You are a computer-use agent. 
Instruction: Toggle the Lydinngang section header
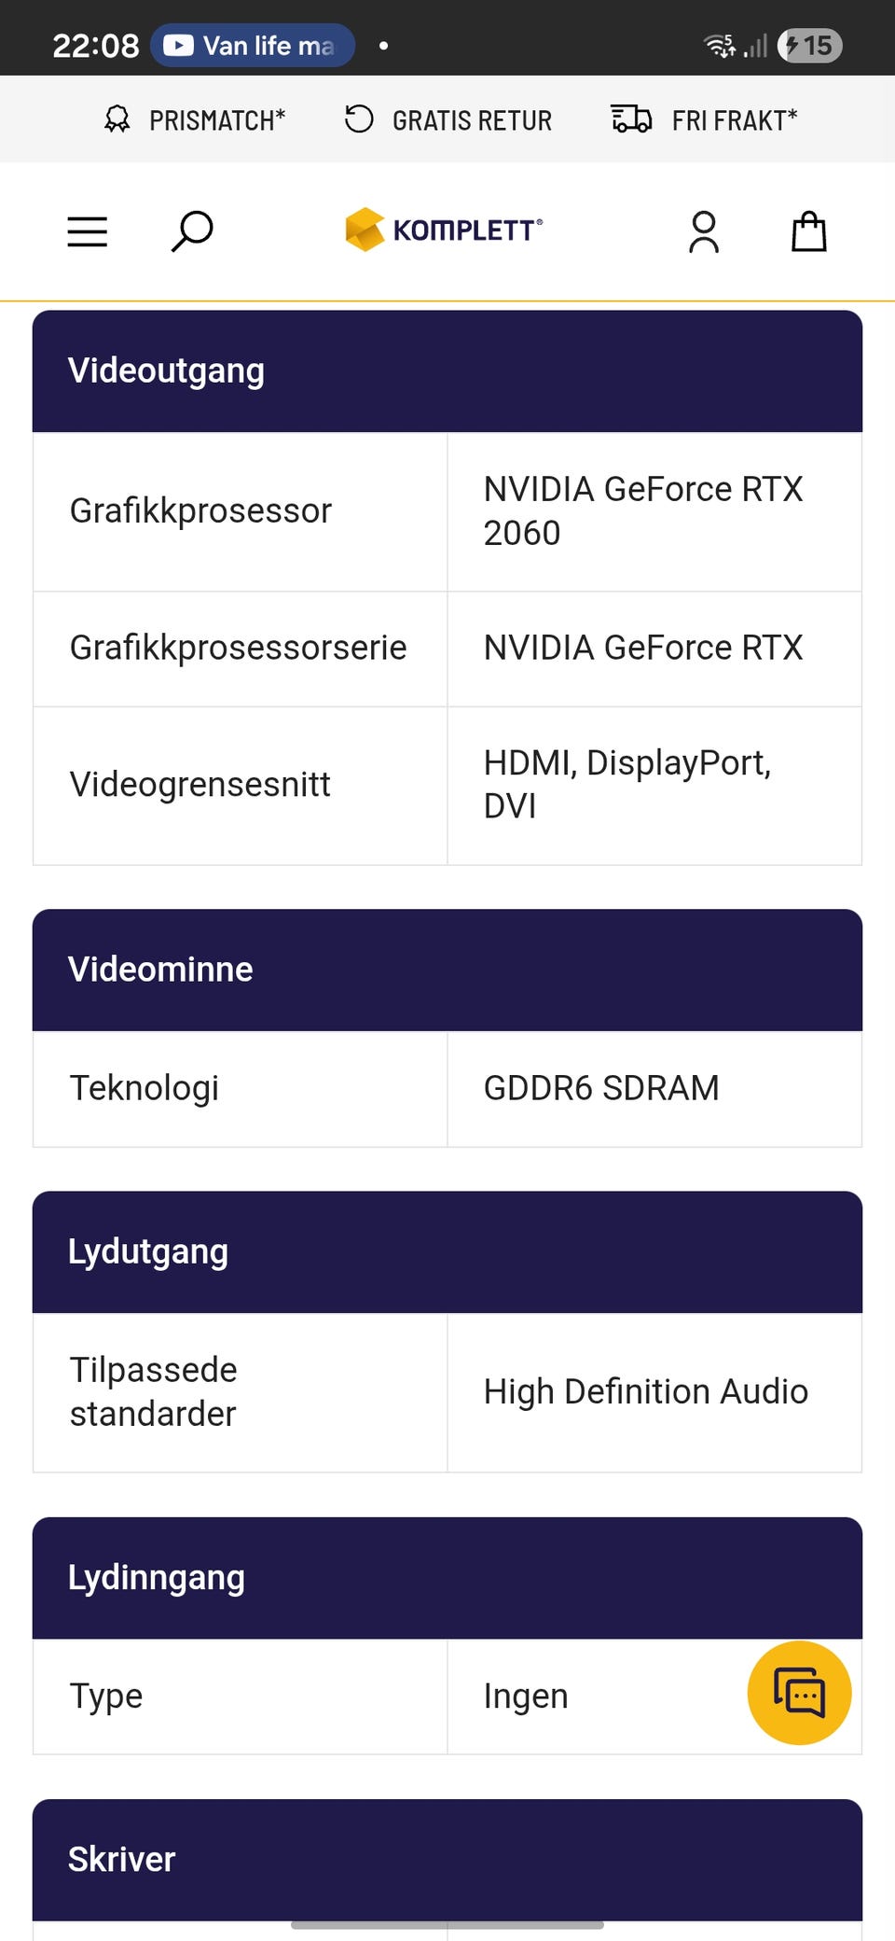447,1578
